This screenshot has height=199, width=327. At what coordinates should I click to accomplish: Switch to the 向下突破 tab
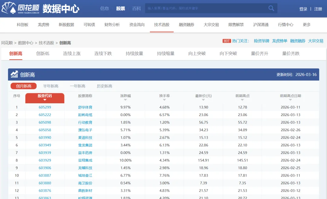click(x=228, y=54)
